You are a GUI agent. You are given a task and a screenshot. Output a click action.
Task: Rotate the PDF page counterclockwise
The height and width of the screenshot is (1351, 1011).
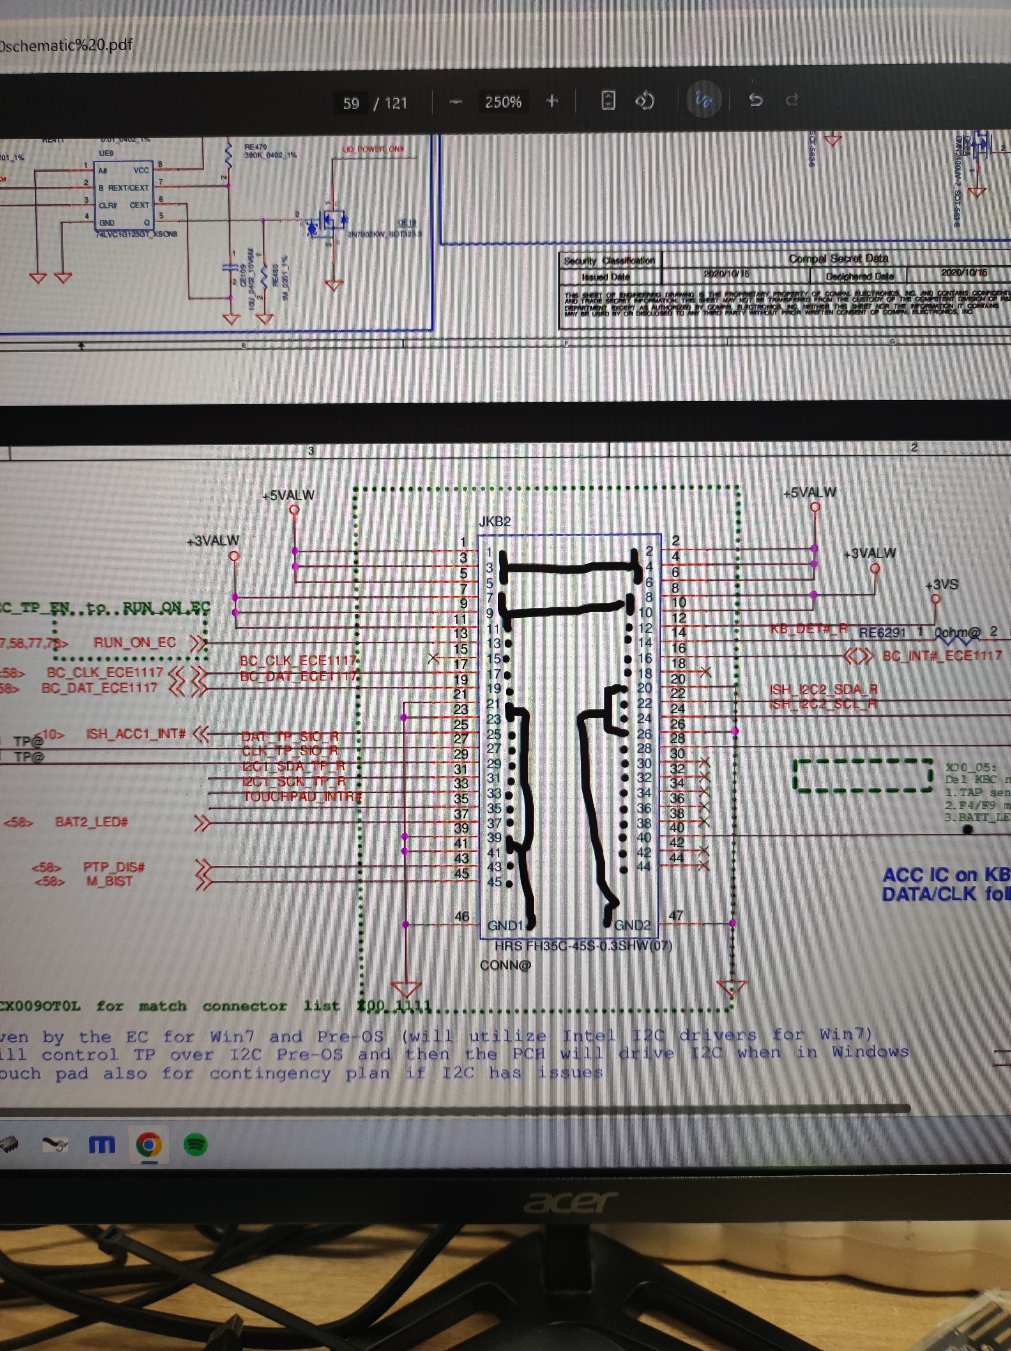tap(645, 100)
